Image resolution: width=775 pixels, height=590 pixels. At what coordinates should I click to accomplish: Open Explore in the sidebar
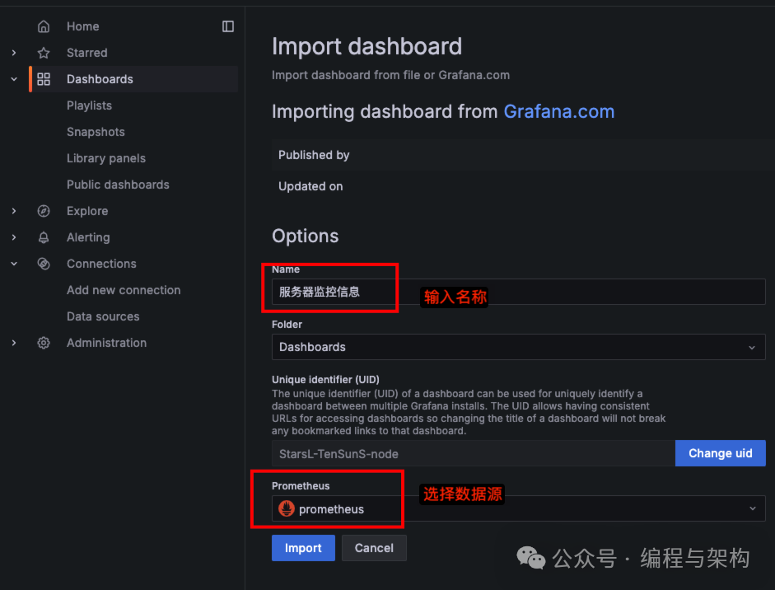(87, 211)
